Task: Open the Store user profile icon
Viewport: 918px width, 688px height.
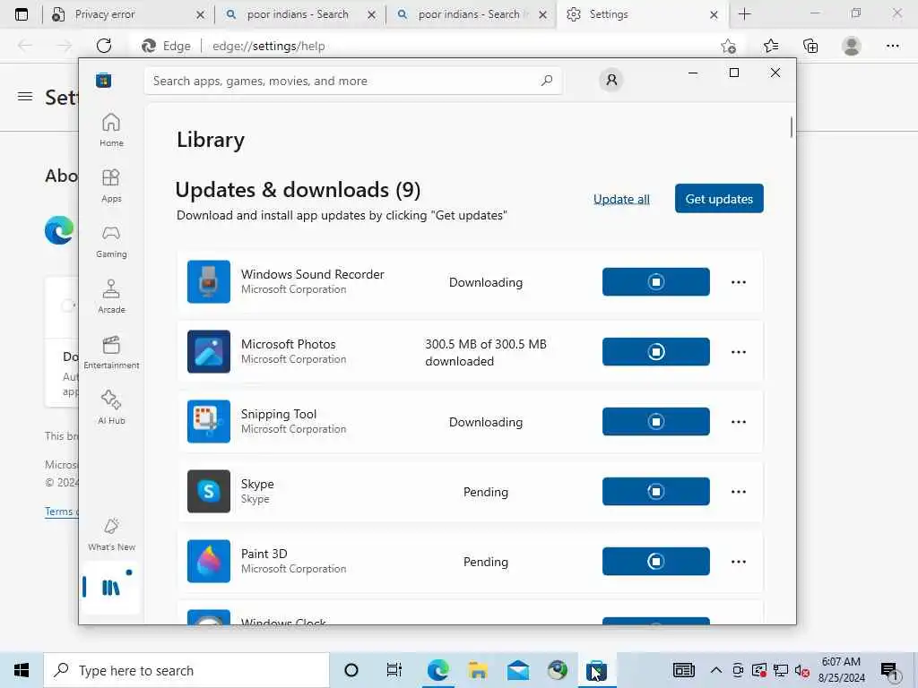Action: [x=611, y=80]
